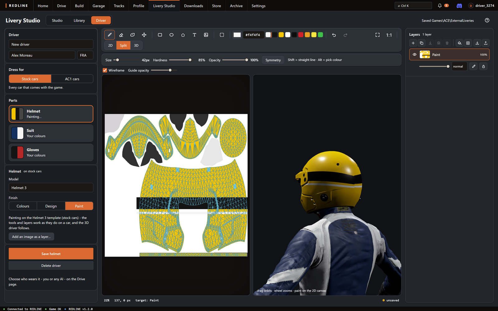The width and height of the screenshot is (498, 311).
Task: Click Add an image as a layer
Action: [x=31, y=237]
